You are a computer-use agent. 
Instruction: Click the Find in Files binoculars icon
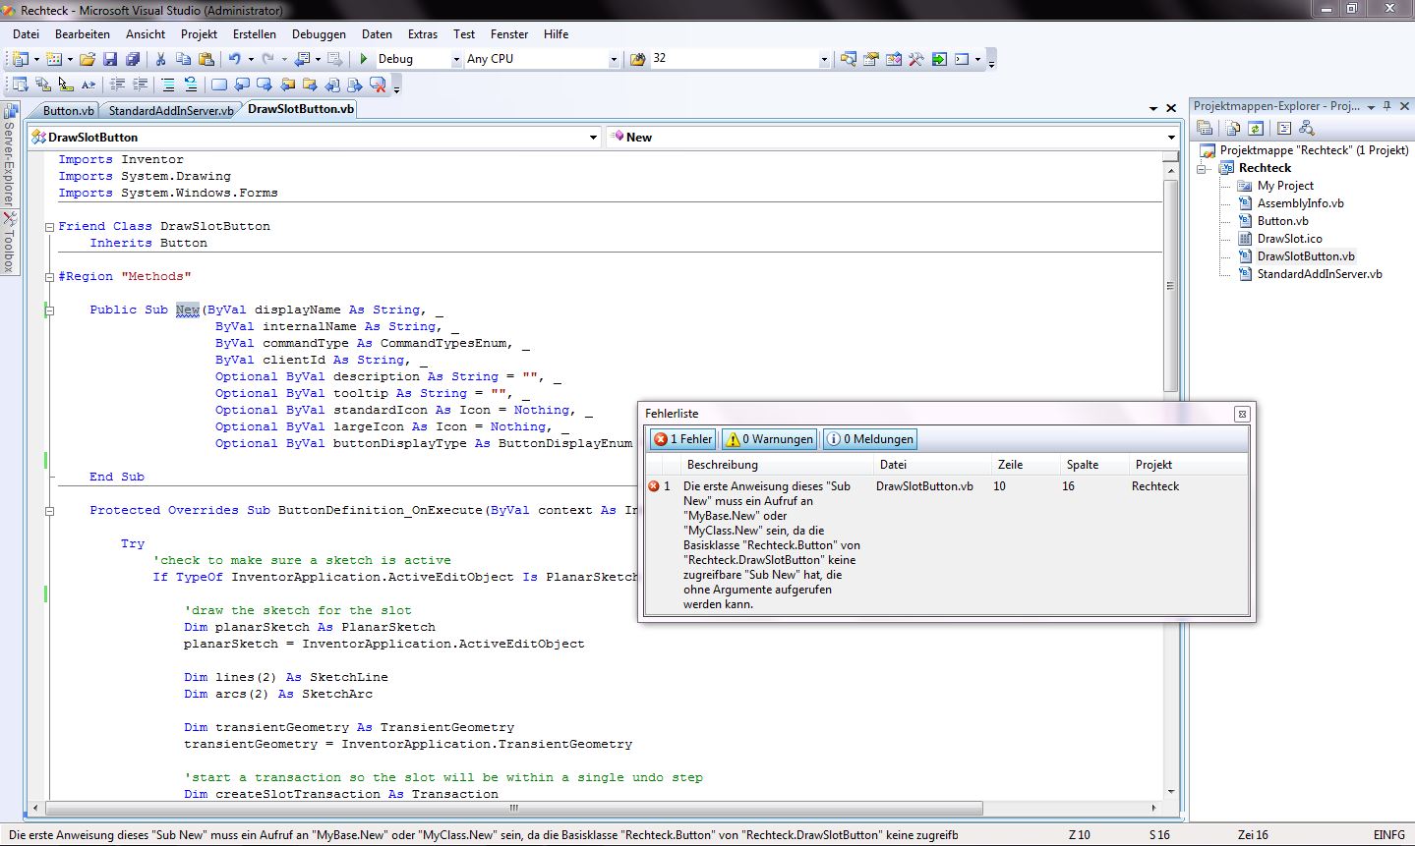click(x=638, y=59)
